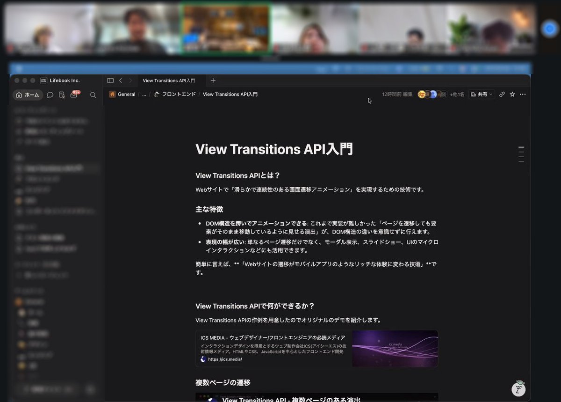
Task: Click the table of contents outline markers
Action: click(x=521, y=154)
